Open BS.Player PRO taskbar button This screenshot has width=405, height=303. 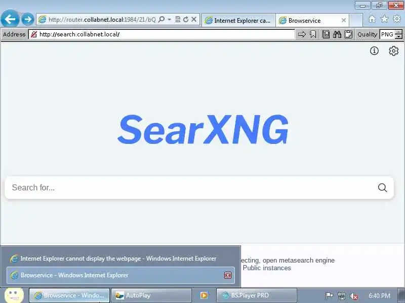pyautogui.click(x=257, y=295)
